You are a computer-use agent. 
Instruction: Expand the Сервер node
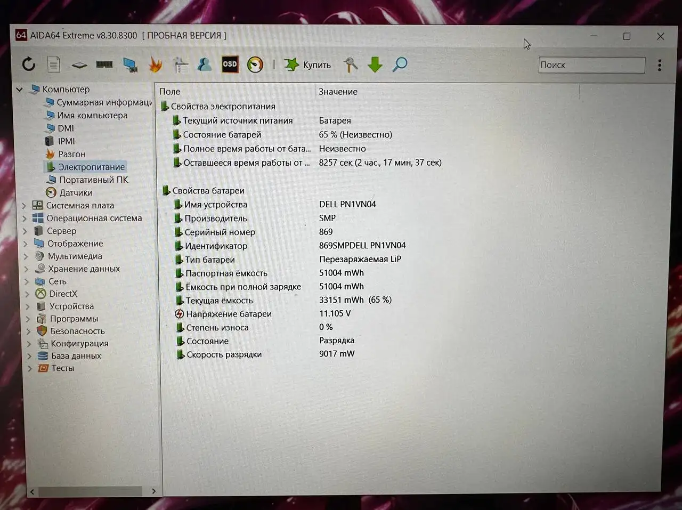coord(25,231)
